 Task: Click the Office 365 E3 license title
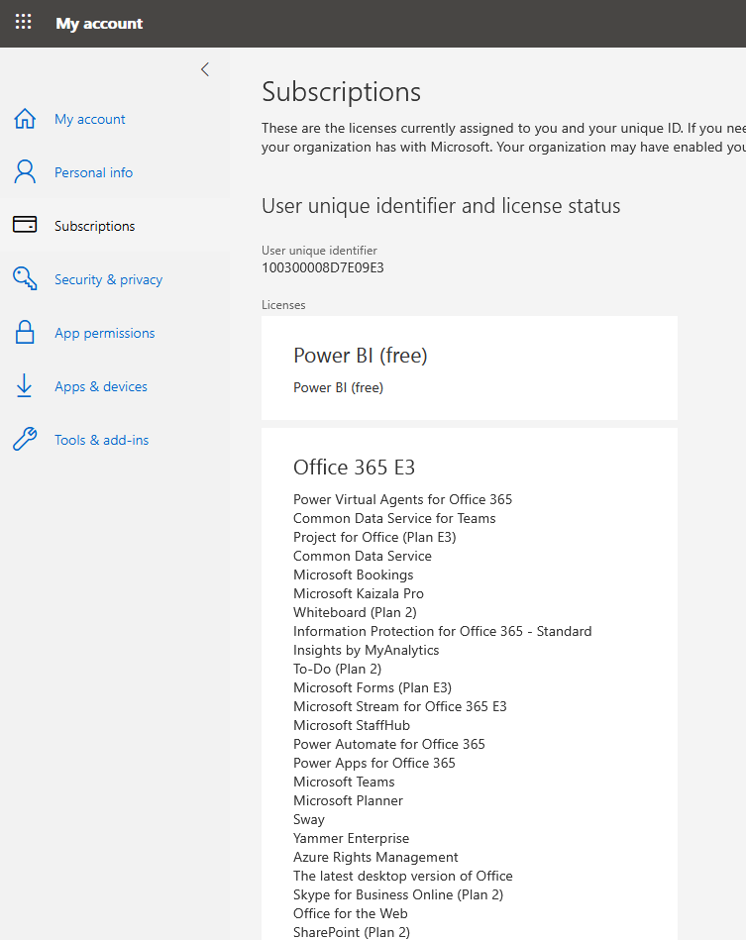click(x=354, y=467)
